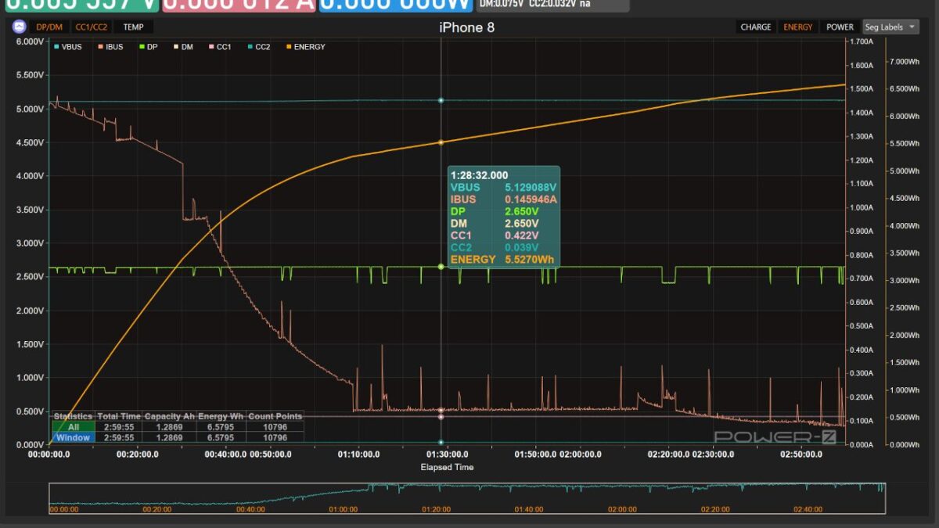Click the Count Points column header
Viewport: 939px width, 528px height.
274,417
